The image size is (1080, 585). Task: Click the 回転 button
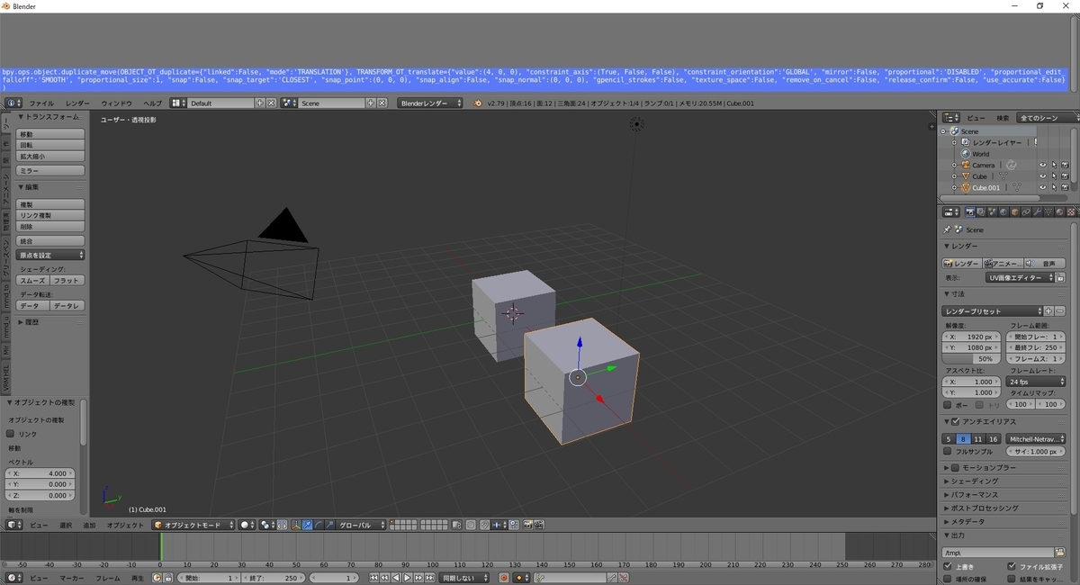[51, 145]
